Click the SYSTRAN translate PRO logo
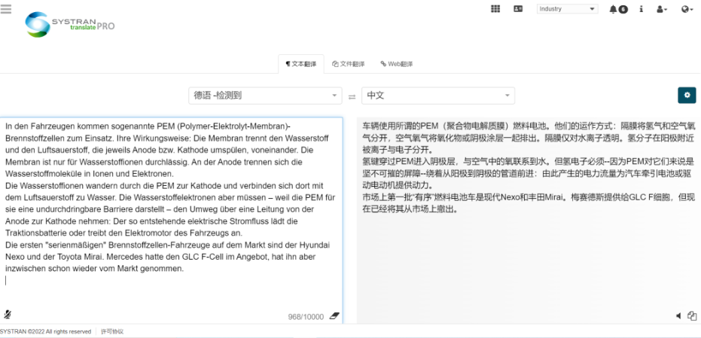This screenshot has height=338, width=701. coord(70,25)
